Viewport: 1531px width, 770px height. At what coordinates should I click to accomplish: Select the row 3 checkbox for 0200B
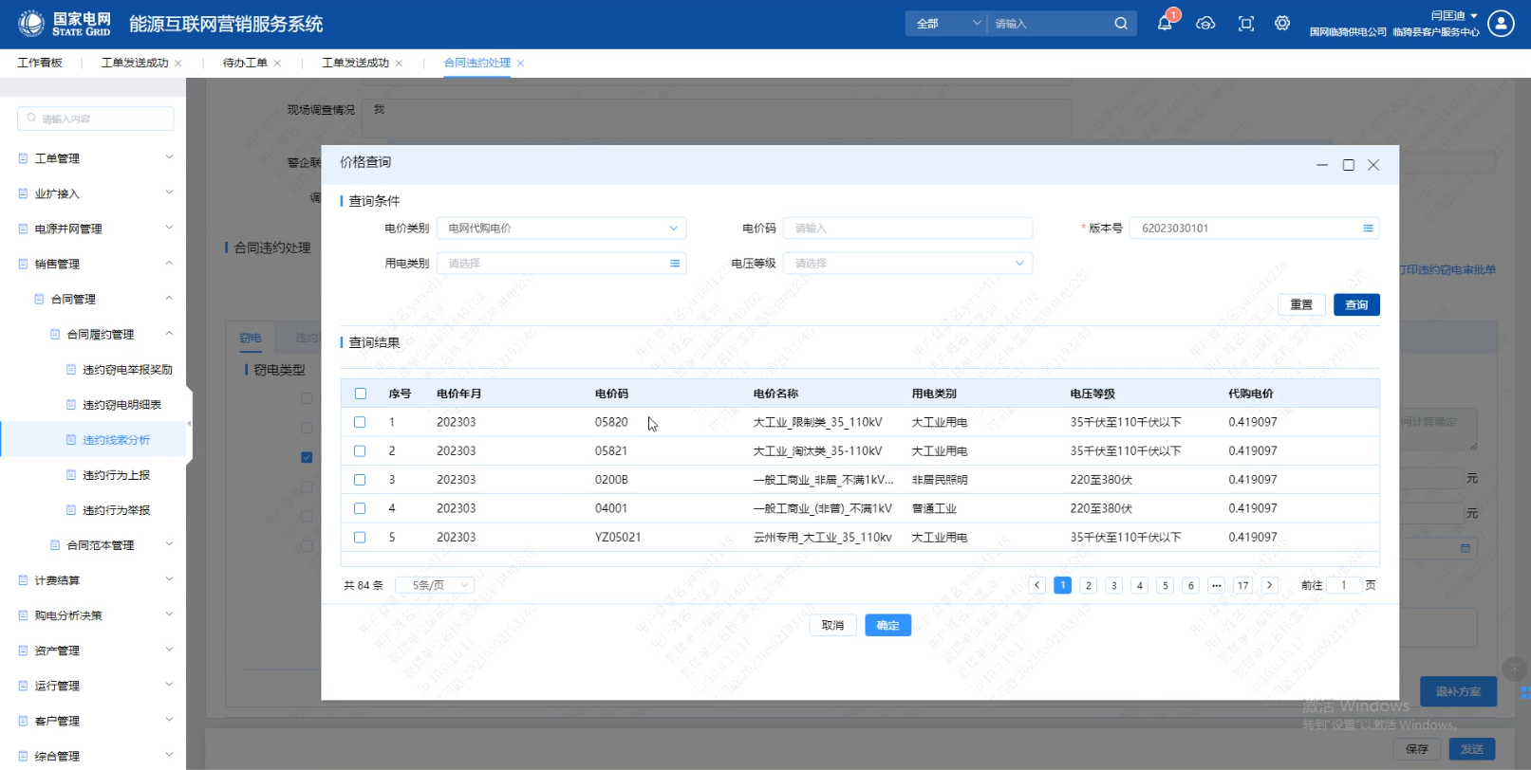click(x=360, y=480)
